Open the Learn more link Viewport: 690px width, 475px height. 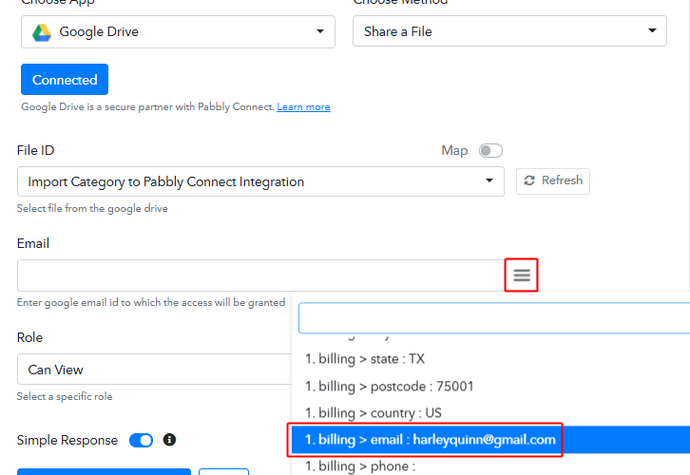pyautogui.click(x=303, y=106)
